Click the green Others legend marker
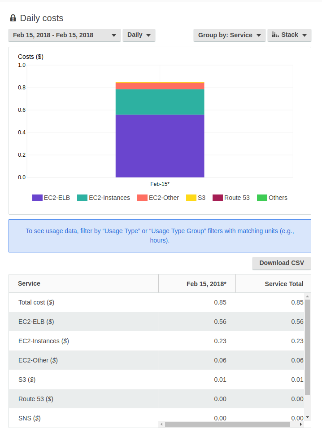The height and width of the screenshot is (433, 322). [262, 198]
